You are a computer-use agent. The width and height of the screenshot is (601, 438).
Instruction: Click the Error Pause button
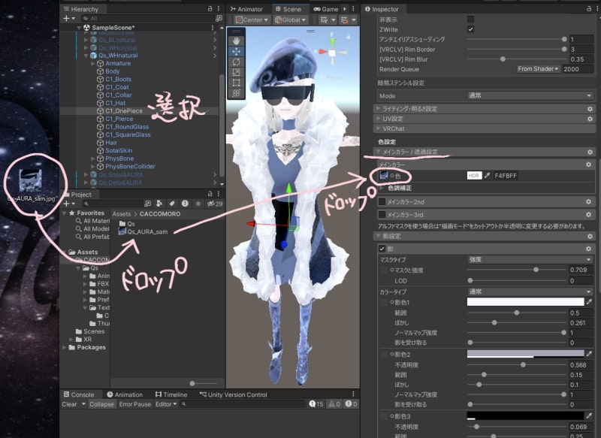coord(135,404)
